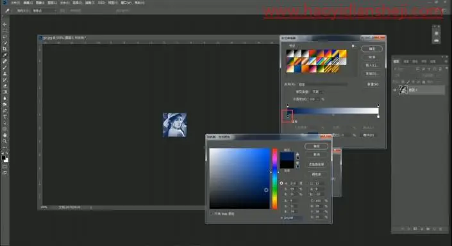Open the Edit menu
The height and width of the screenshot is (246, 452).
point(28,3)
